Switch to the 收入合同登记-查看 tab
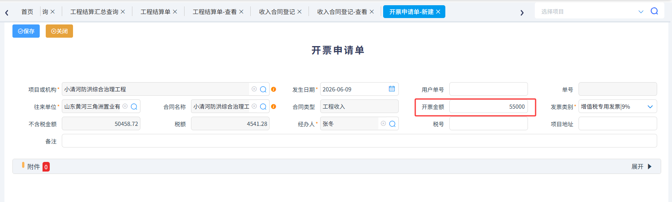The image size is (672, 202). pos(342,12)
